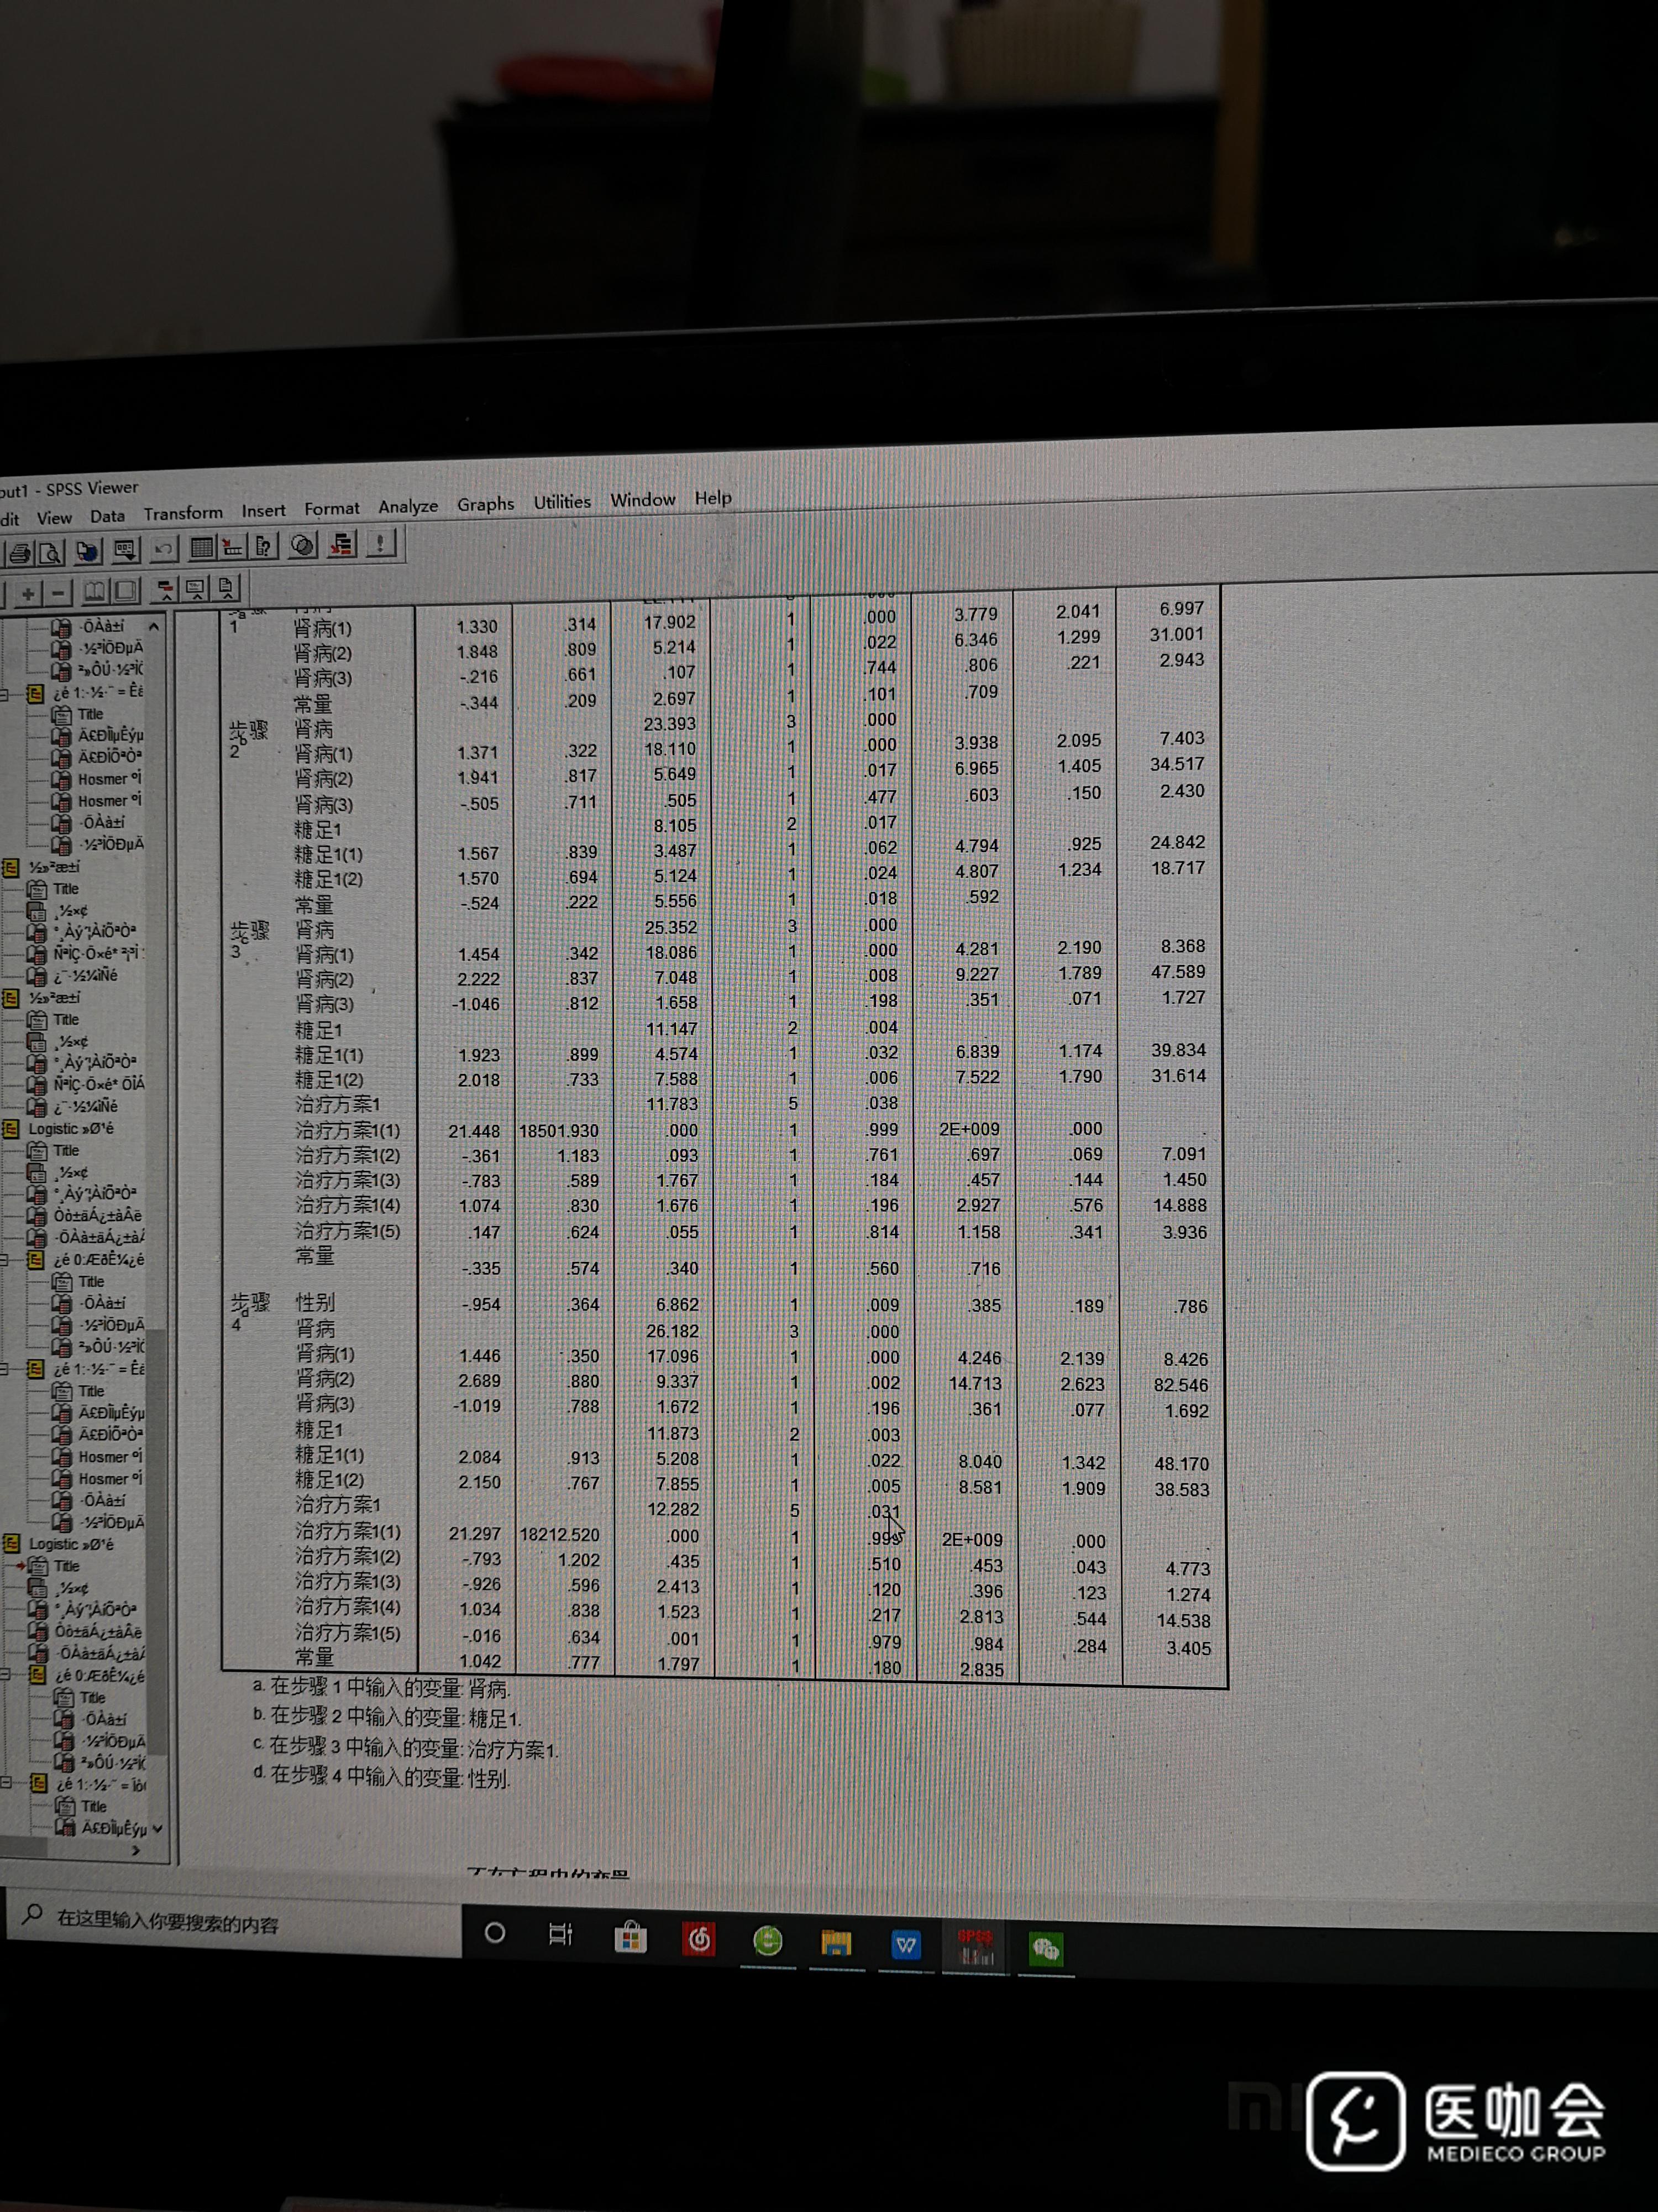Click the Variables question-mark icon
1658x2212 pixels.
click(x=264, y=546)
